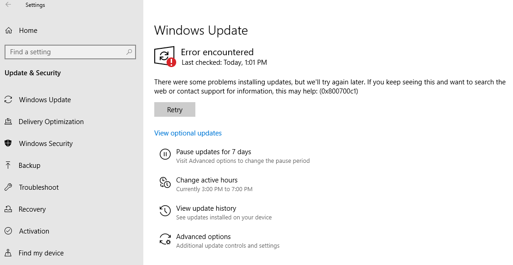The height and width of the screenshot is (265, 513).
Task: Click the back arrow at top left
Action: coord(9,5)
